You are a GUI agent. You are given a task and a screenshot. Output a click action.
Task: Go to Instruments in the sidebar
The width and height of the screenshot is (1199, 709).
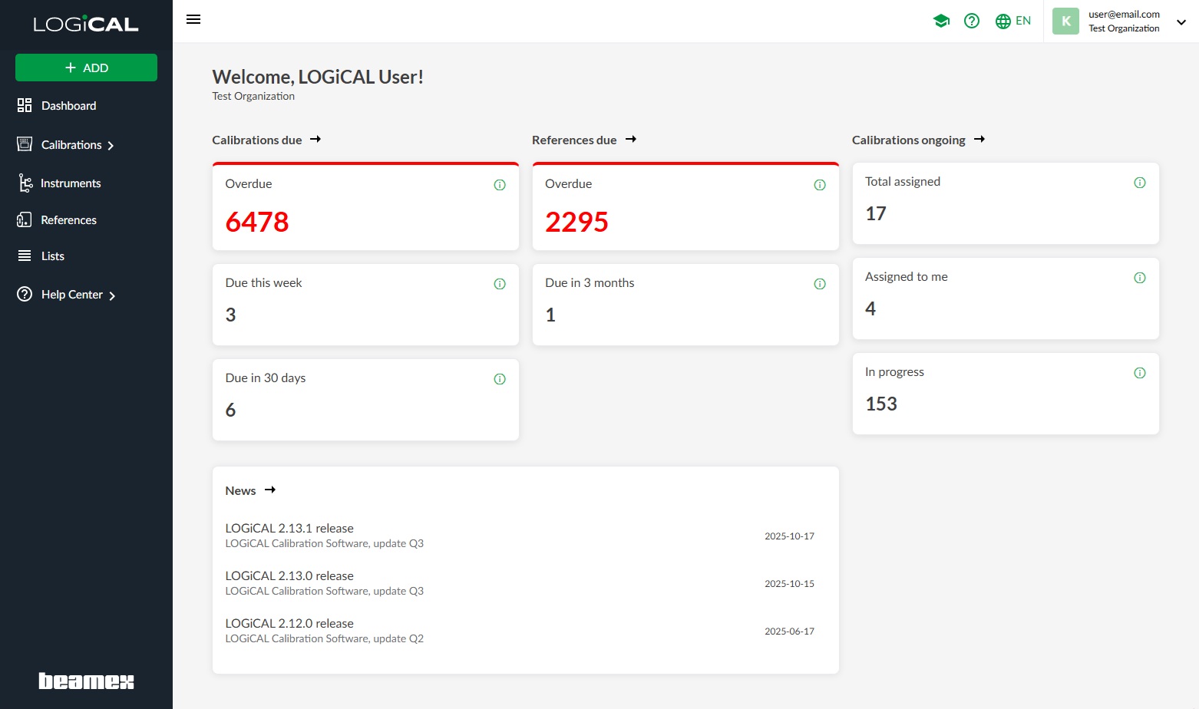(x=70, y=183)
